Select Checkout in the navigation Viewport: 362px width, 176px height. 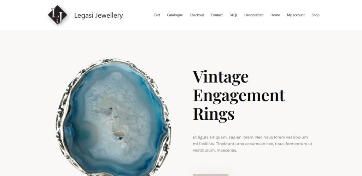click(x=197, y=15)
